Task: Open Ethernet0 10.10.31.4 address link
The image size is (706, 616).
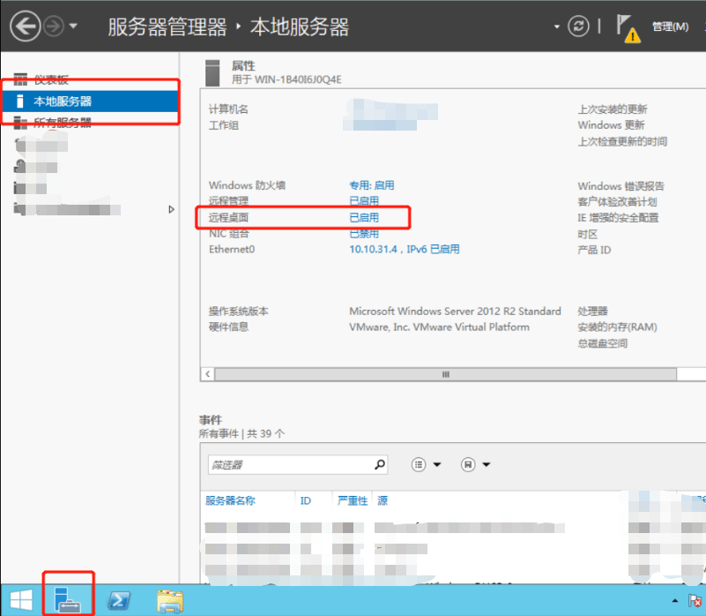Action: [x=405, y=250]
